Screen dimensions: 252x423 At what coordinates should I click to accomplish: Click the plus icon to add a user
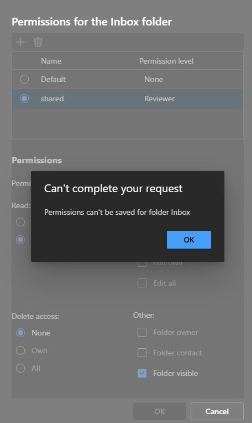[x=20, y=42]
